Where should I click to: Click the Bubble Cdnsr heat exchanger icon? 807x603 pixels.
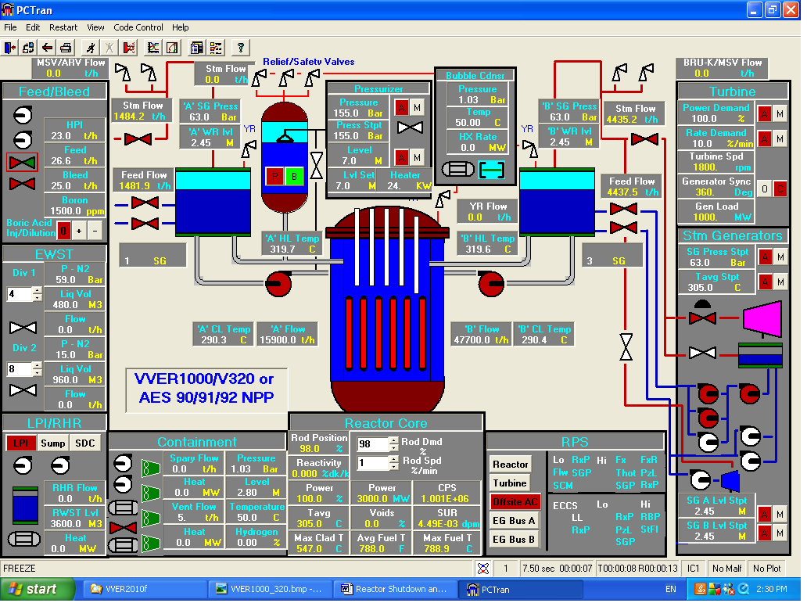pos(458,169)
